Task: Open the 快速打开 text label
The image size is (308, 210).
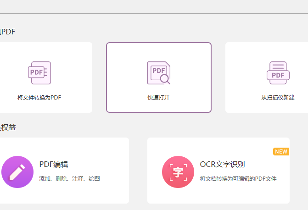Action: [159, 98]
